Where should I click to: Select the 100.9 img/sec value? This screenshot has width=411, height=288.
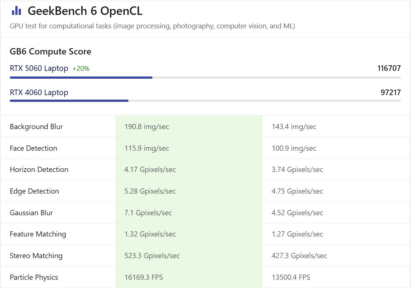(x=294, y=148)
